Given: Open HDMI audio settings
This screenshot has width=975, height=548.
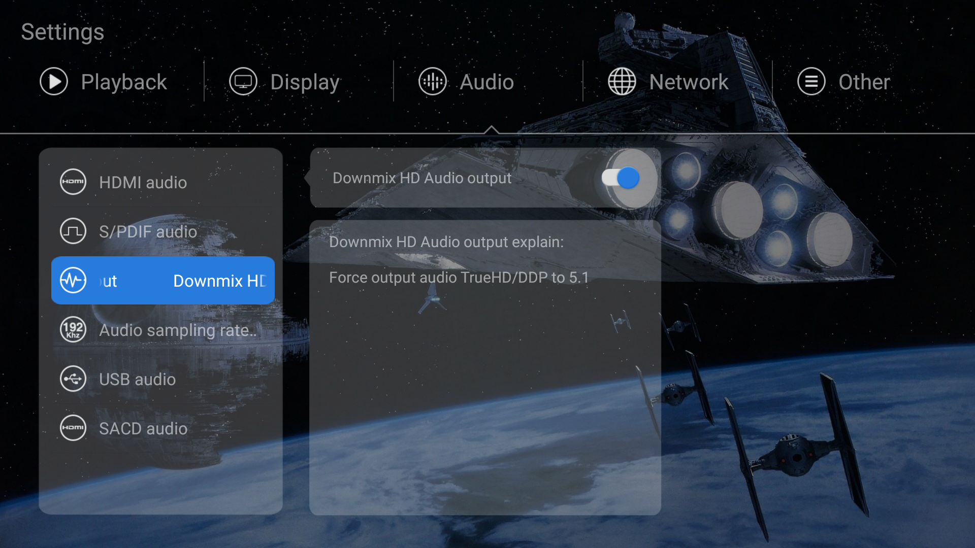Looking at the screenshot, I should click(163, 182).
